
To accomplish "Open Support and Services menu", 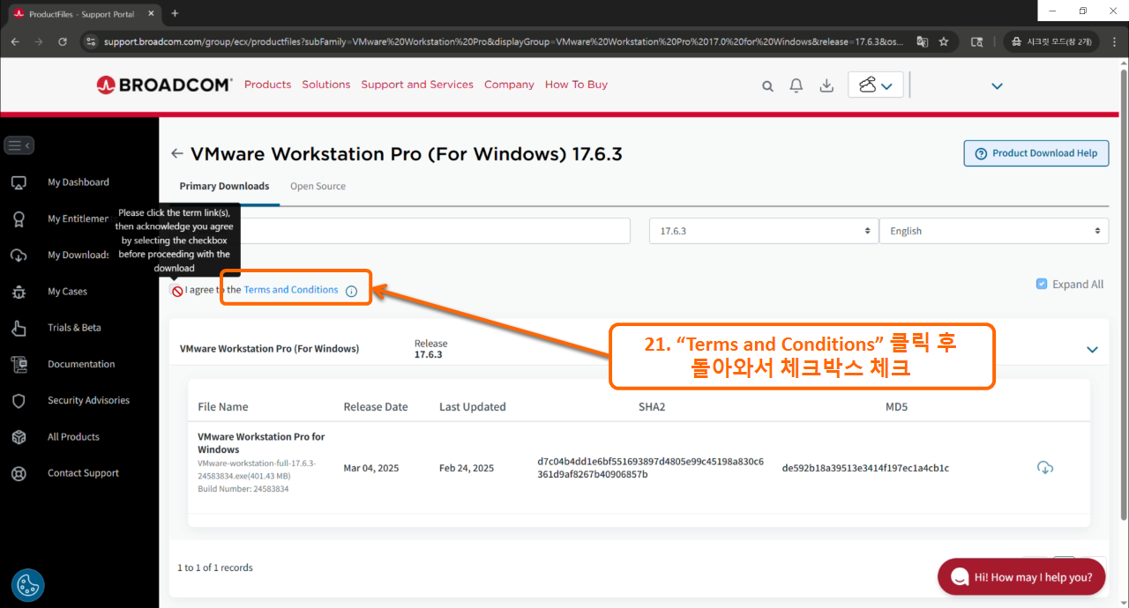I will (x=417, y=85).
